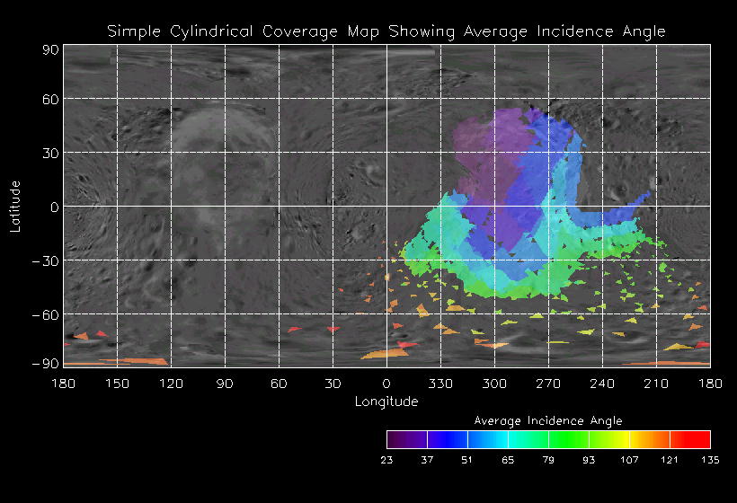This screenshot has height=503, width=737.
Task: Click latitude tick label 90
Action: click(x=50, y=49)
